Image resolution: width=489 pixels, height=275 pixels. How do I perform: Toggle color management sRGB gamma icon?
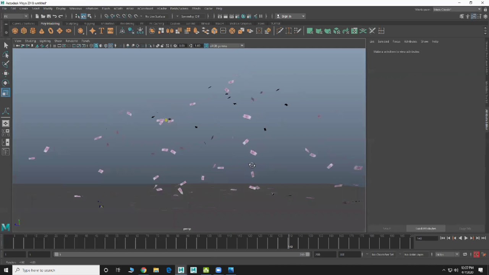206,46
